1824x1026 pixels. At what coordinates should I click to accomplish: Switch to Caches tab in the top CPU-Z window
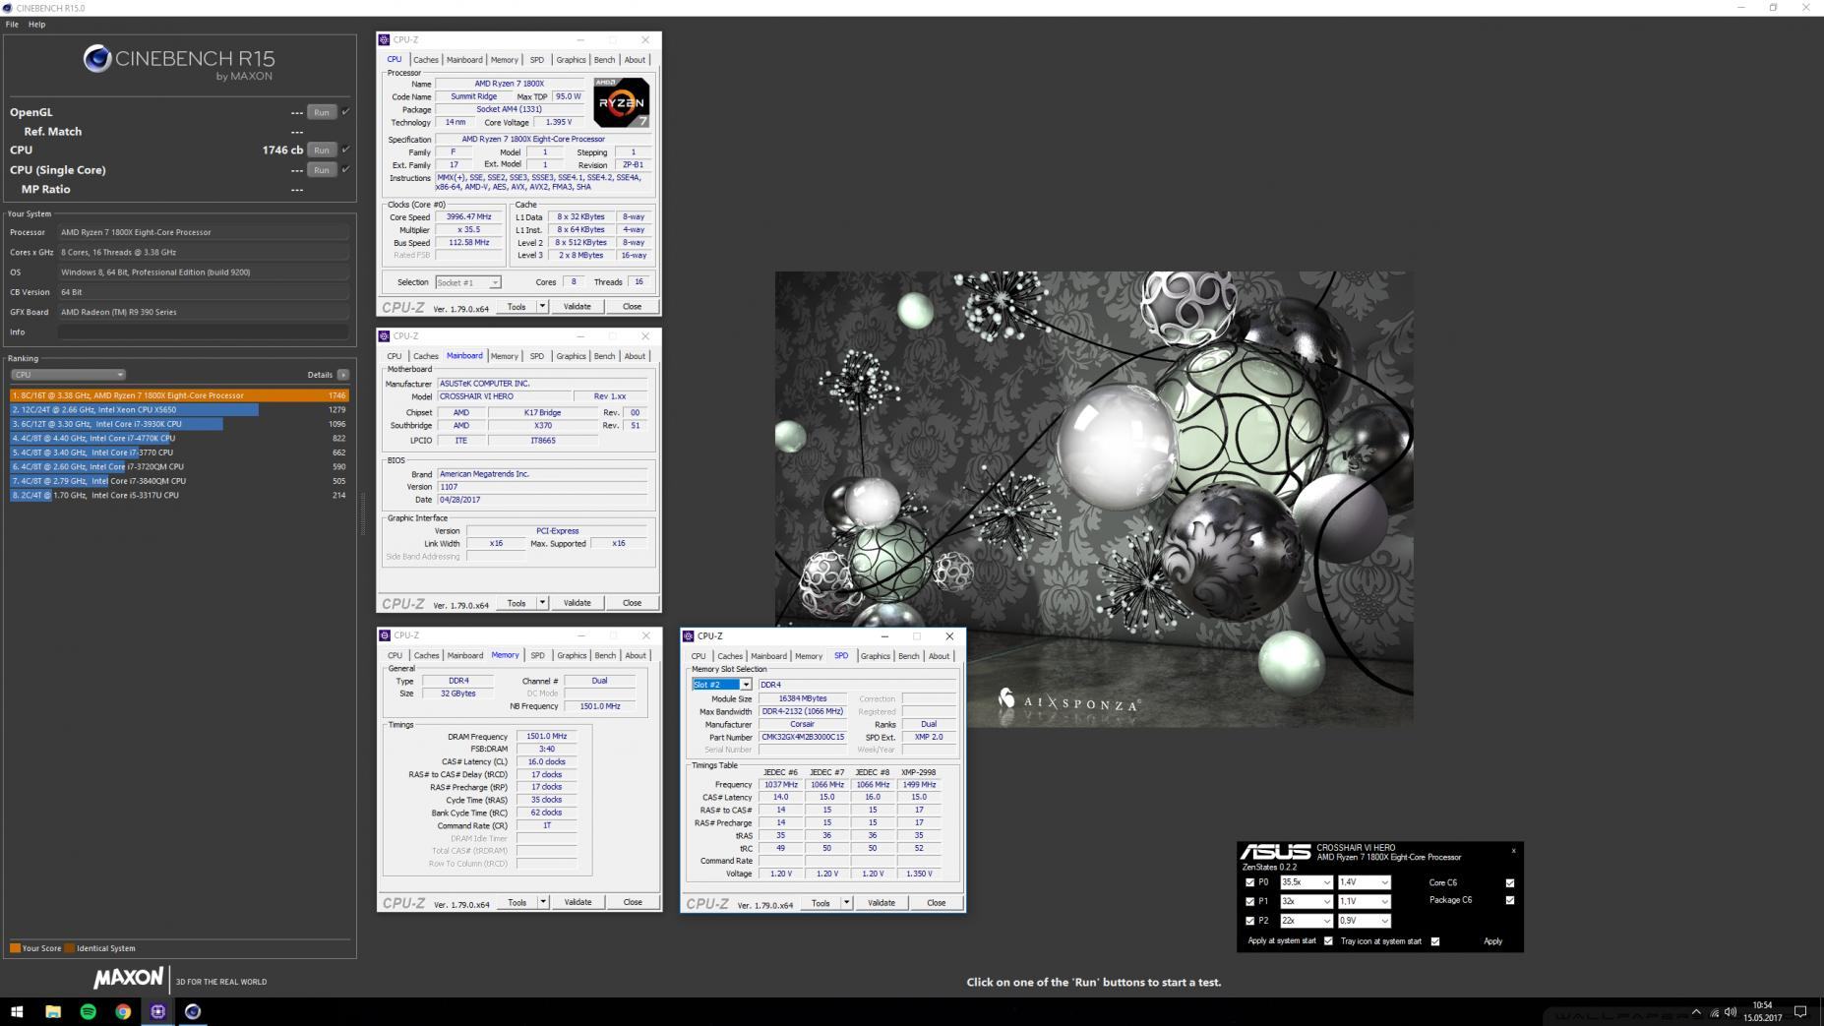425,60
